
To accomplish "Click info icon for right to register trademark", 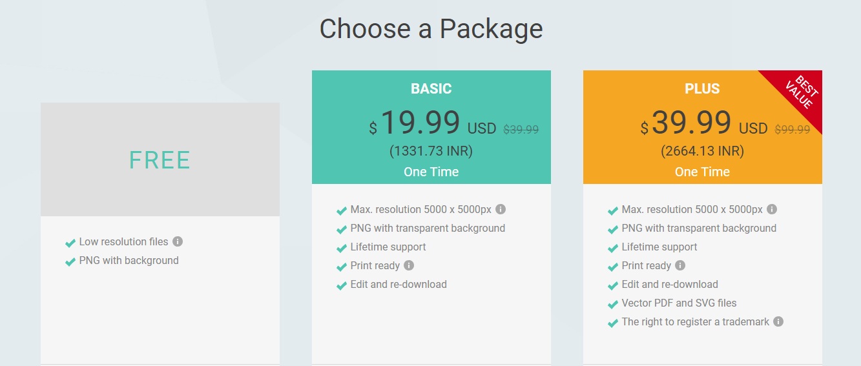I will pyautogui.click(x=778, y=321).
